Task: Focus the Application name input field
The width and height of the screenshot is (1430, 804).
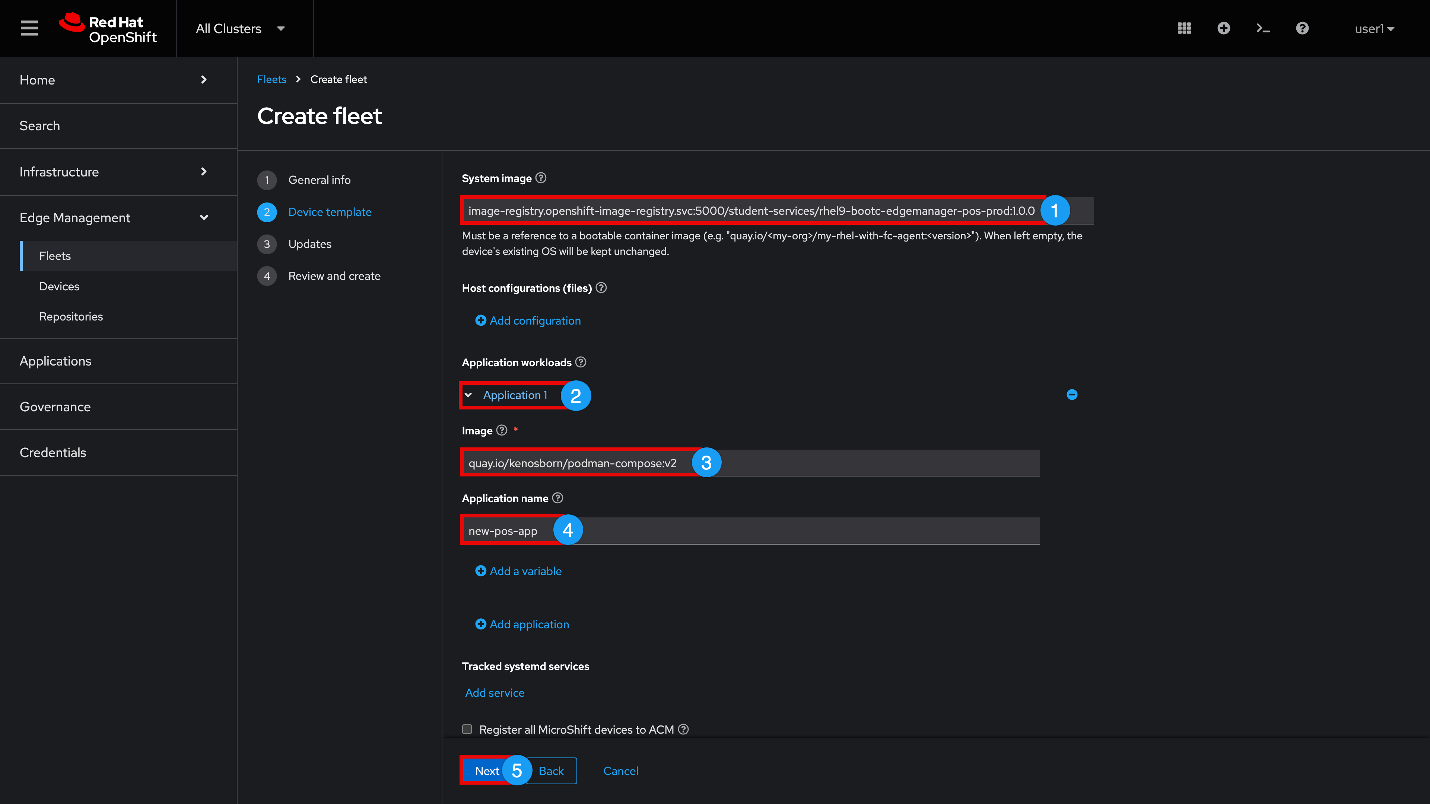Action: point(750,531)
